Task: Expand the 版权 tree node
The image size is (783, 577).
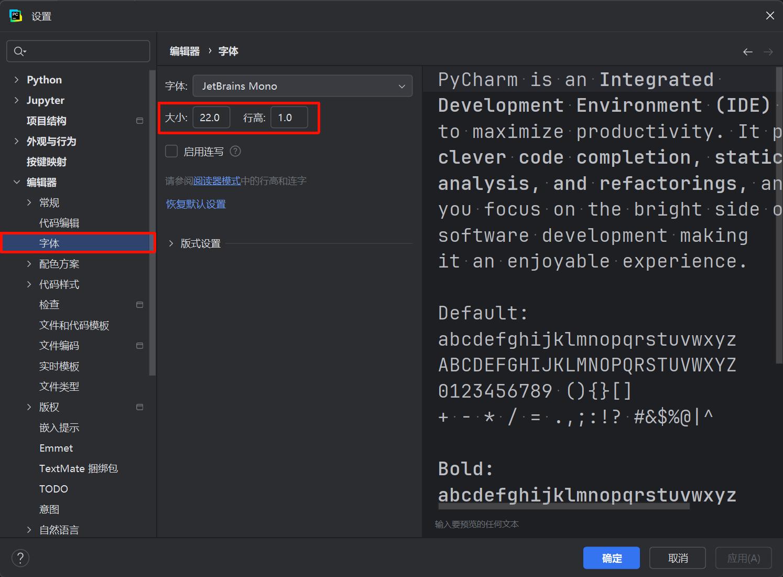Action: click(29, 407)
